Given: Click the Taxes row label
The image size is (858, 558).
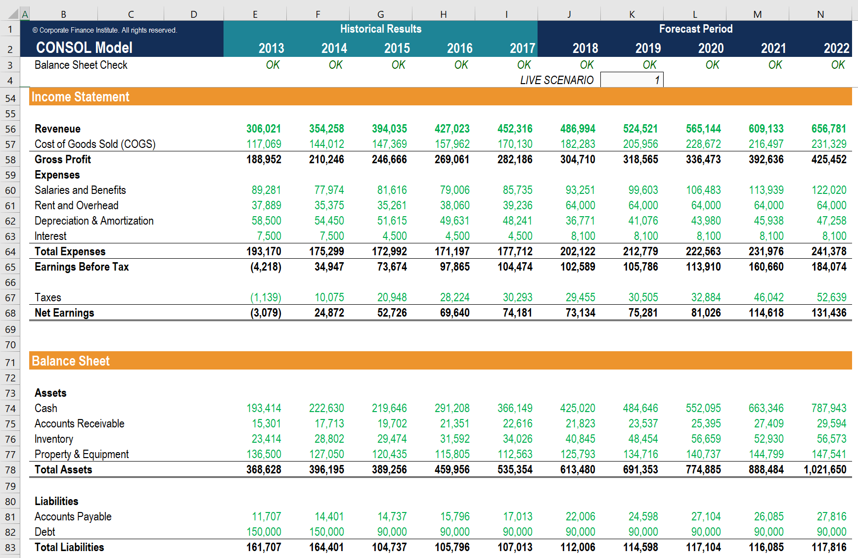Looking at the screenshot, I should pos(48,297).
